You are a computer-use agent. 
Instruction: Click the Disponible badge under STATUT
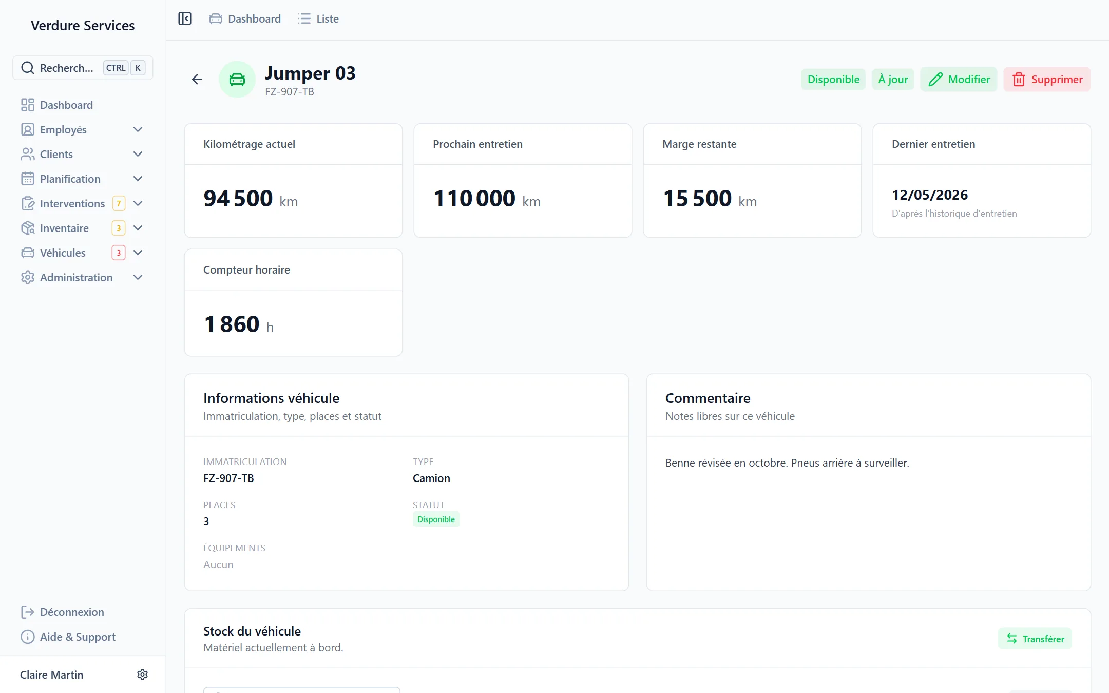[x=436, y=519]
